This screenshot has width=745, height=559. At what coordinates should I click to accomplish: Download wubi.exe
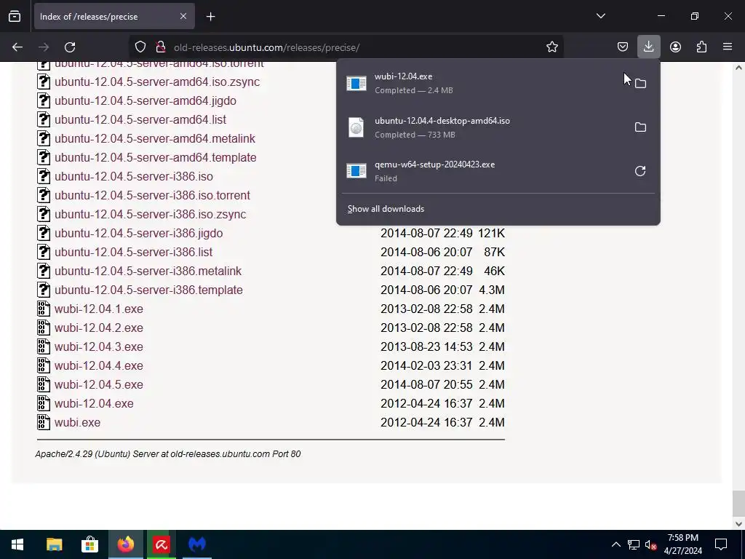click(x=77, y=423)
